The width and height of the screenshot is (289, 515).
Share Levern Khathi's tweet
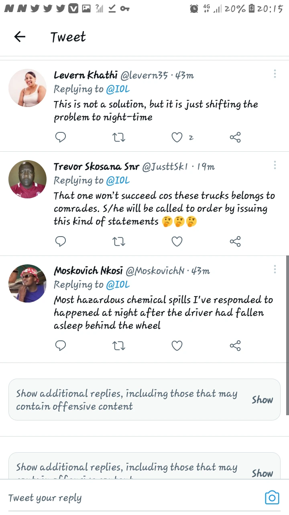pos(235,138)
